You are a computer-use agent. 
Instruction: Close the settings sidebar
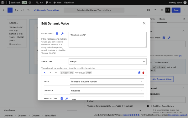184,19
